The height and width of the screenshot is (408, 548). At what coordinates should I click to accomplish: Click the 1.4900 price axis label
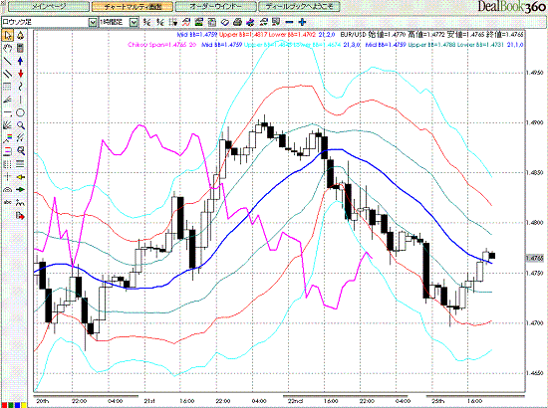click(x=535, y=122)
